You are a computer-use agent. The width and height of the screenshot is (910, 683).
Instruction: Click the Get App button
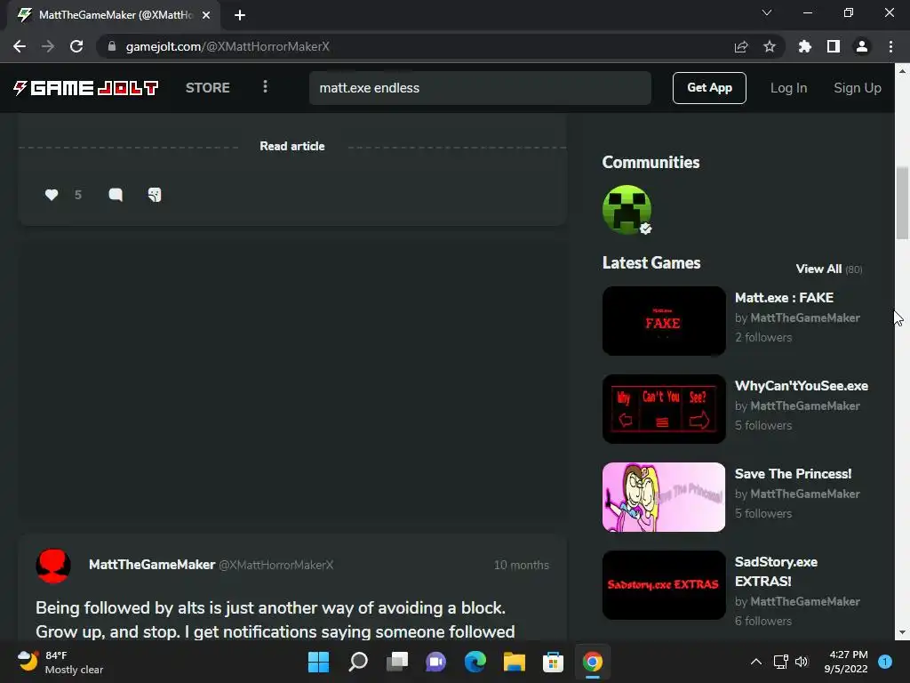(x=709, y=88)
